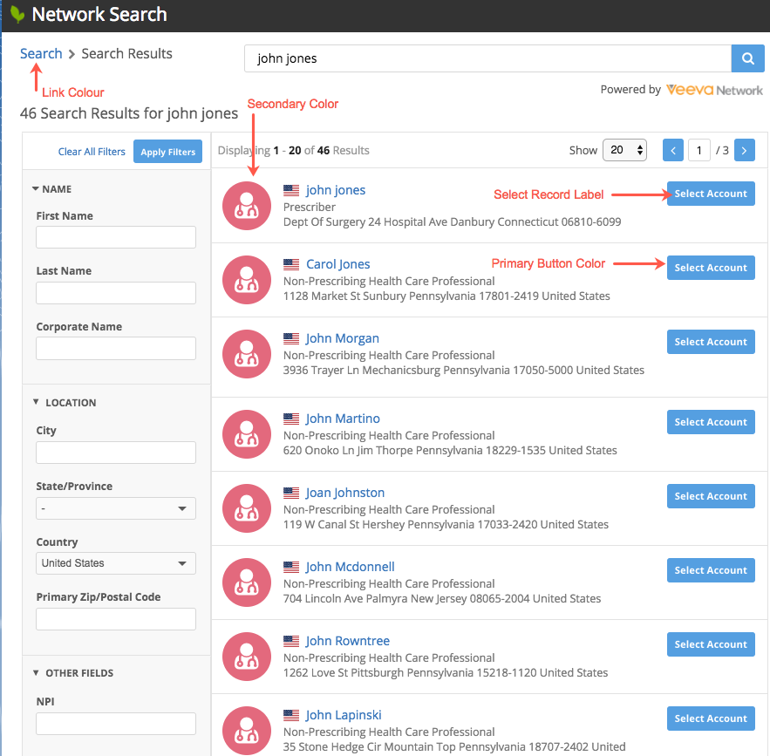Collapse the OTHER FIELDS filter section

[x=36, y=673]
